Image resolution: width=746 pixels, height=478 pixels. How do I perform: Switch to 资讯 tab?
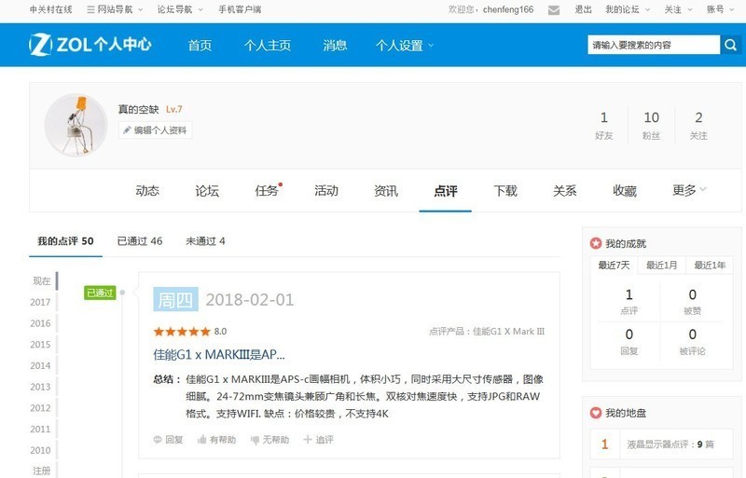(x=386, y=191)
